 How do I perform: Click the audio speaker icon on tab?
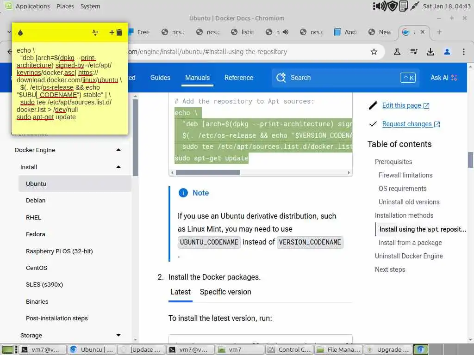tap(286, 32)
